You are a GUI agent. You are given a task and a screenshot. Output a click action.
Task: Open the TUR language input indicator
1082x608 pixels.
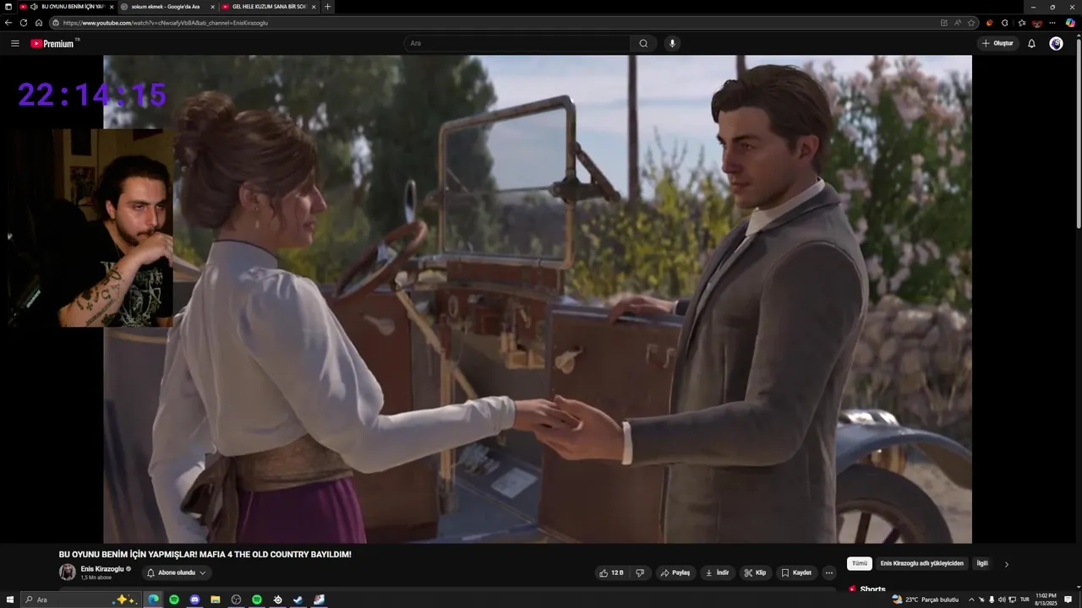[1025, 600]
